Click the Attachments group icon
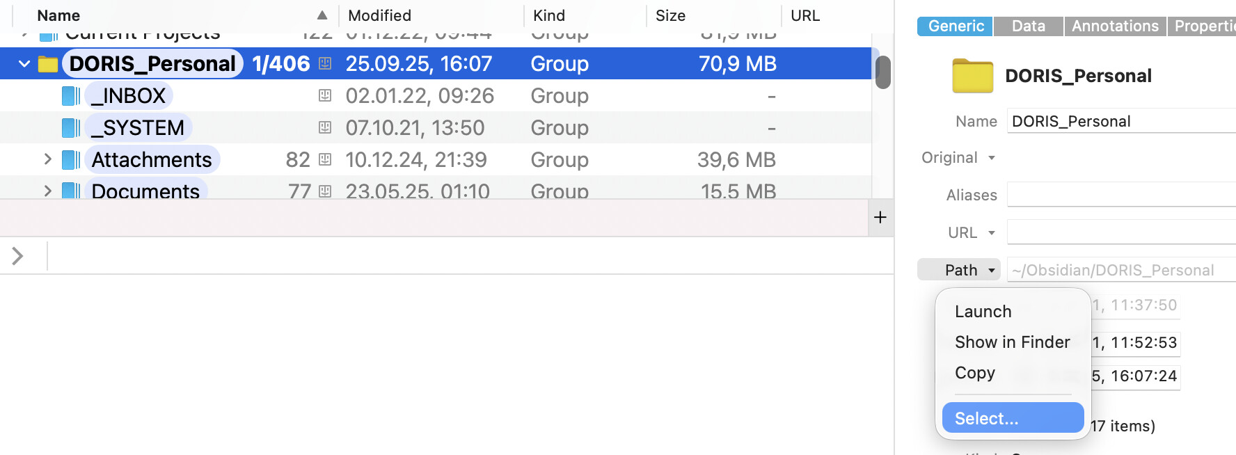Image resolution: width=1236 pixels, height=455 pixels. (71, 160)
